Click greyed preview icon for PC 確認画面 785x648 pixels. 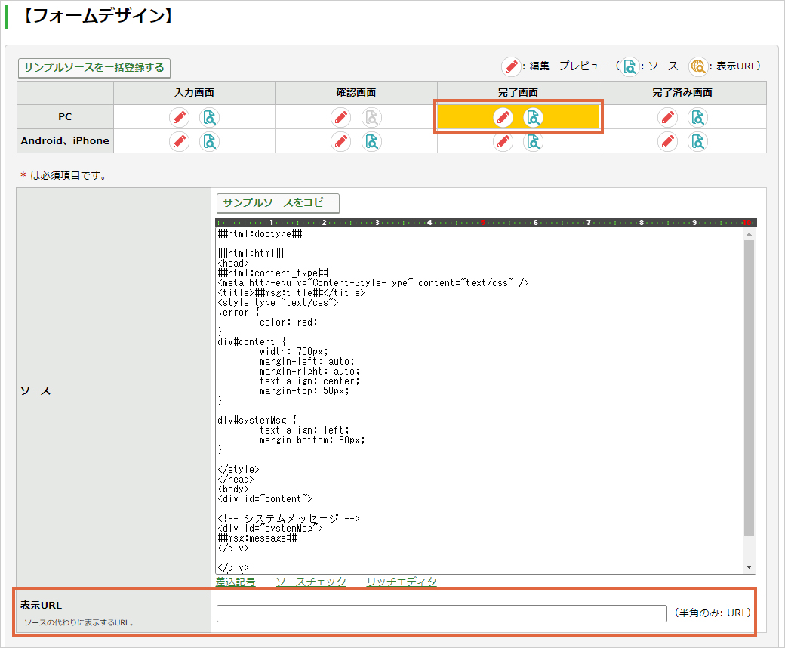pyautogui.click(x=371, y=118)
